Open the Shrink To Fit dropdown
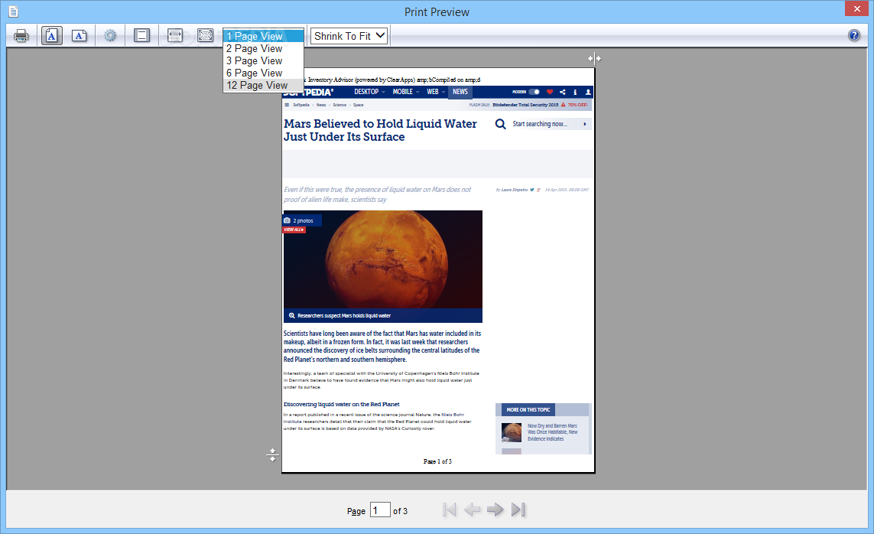Viewport: 874px width, 534px height. [349, 36]
